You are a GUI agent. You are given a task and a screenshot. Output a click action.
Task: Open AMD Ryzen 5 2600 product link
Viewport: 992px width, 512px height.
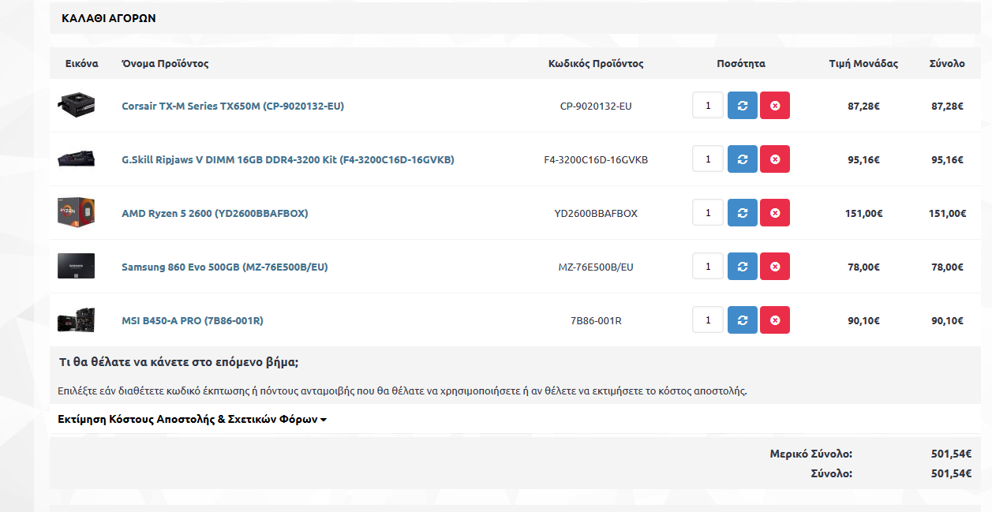(215, 213)
